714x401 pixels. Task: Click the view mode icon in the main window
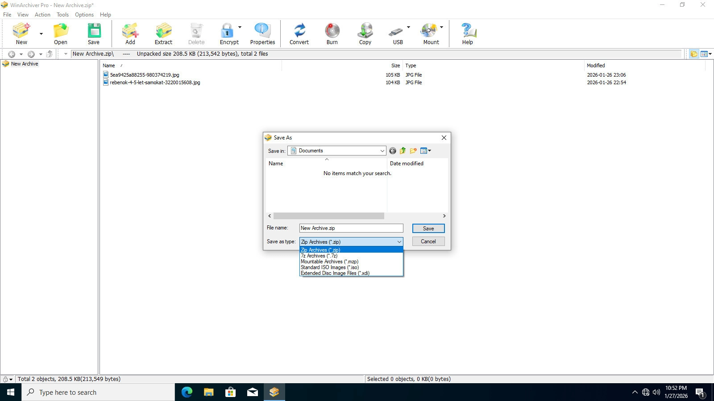coord(704,54)
